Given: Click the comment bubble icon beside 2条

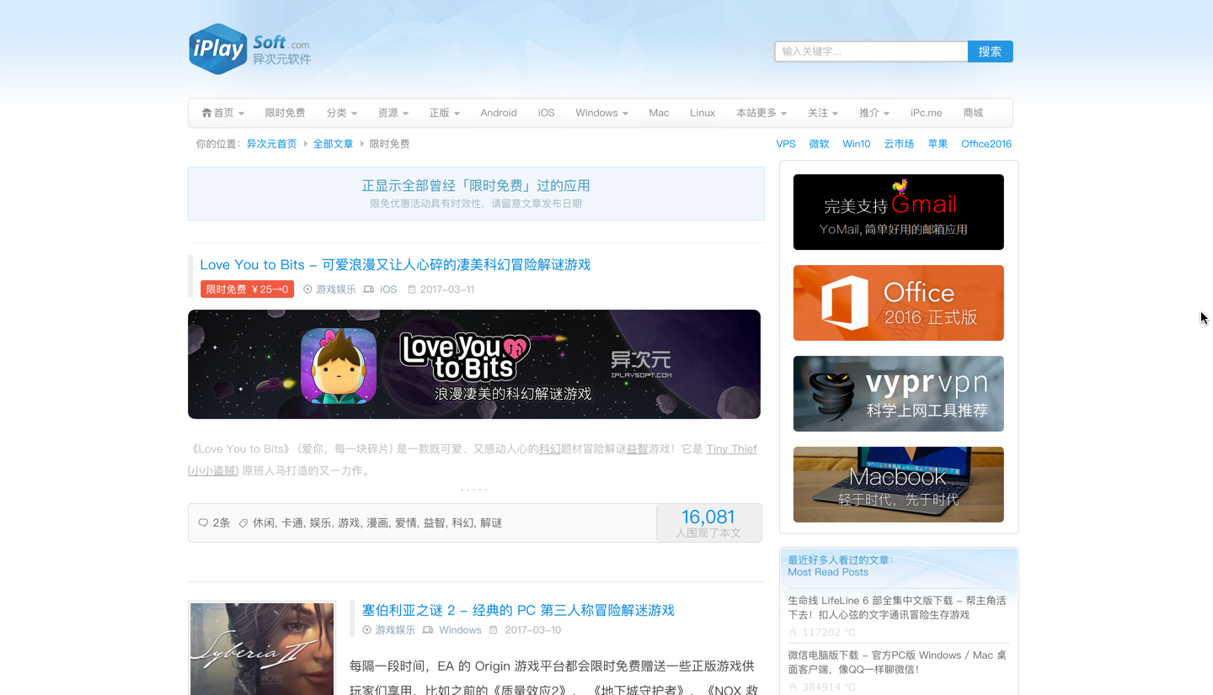Looking at the screenshot, I should [x=203, y=523].
